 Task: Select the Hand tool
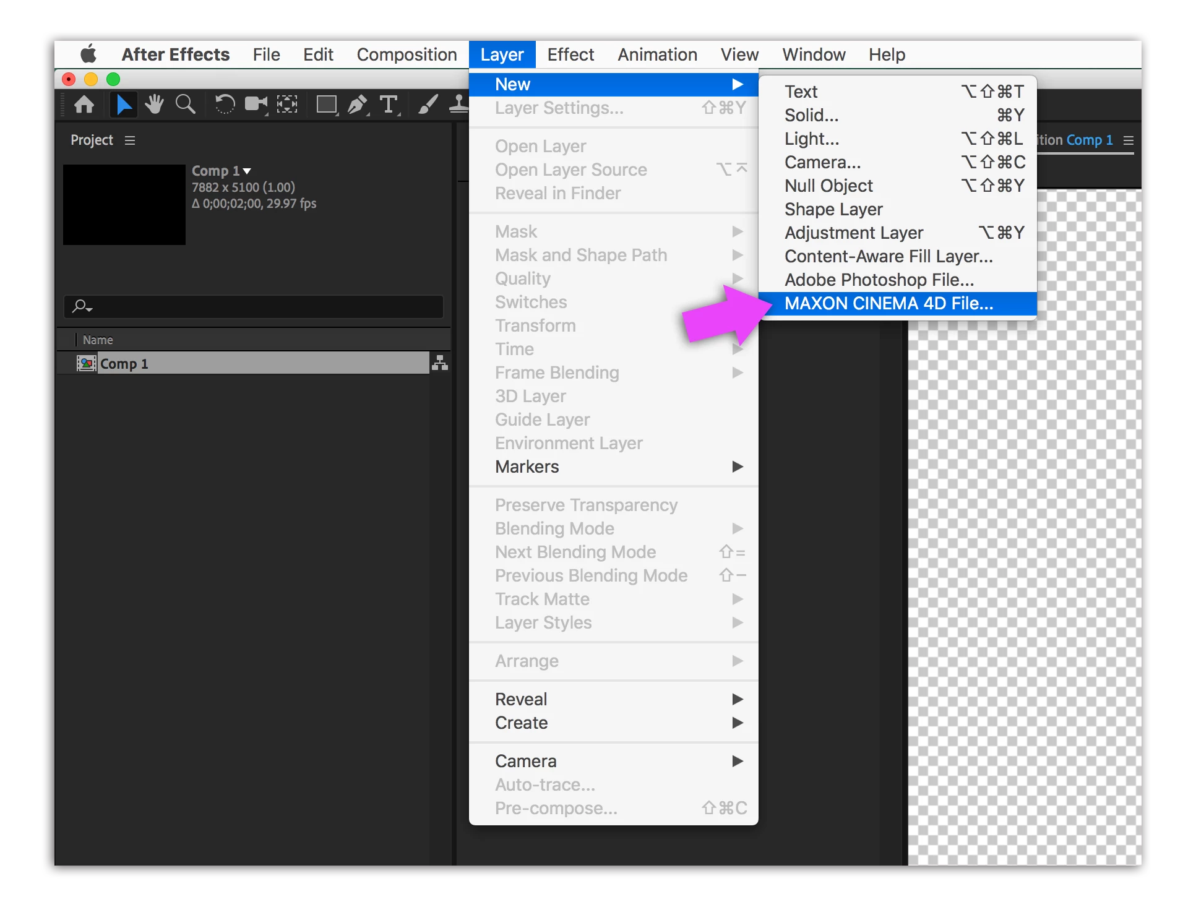coord(154,105)
